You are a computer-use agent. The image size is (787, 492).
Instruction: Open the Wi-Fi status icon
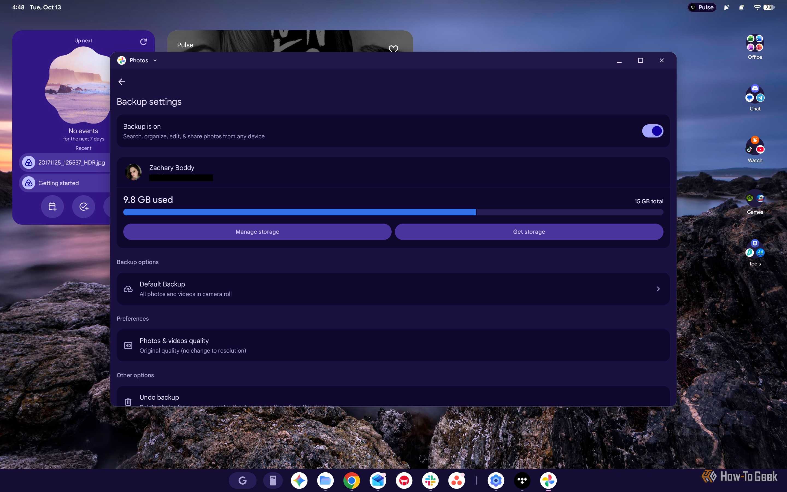coord(757,7)
